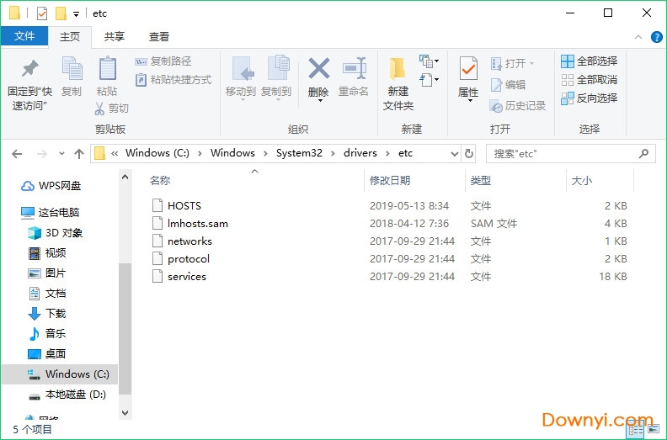Select This PC (这台电脑) in the sidebar
The image size is (667, 440).
click(x=51, y=212)
